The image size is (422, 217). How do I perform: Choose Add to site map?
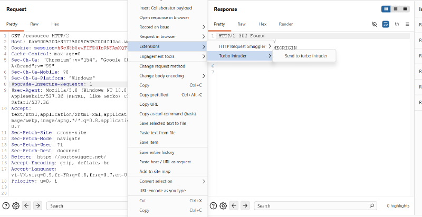[168, 172]
